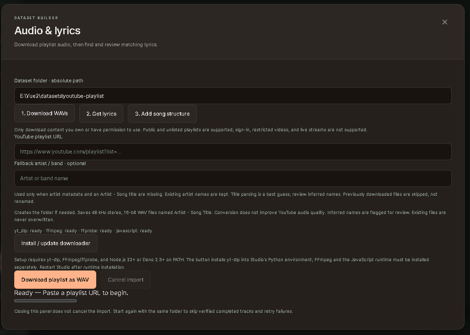Switch to the 2. Get lyrics step

[101, 114]
